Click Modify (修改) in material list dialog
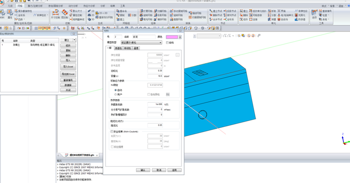Screen dimensions: 350x183 [68, 46]
